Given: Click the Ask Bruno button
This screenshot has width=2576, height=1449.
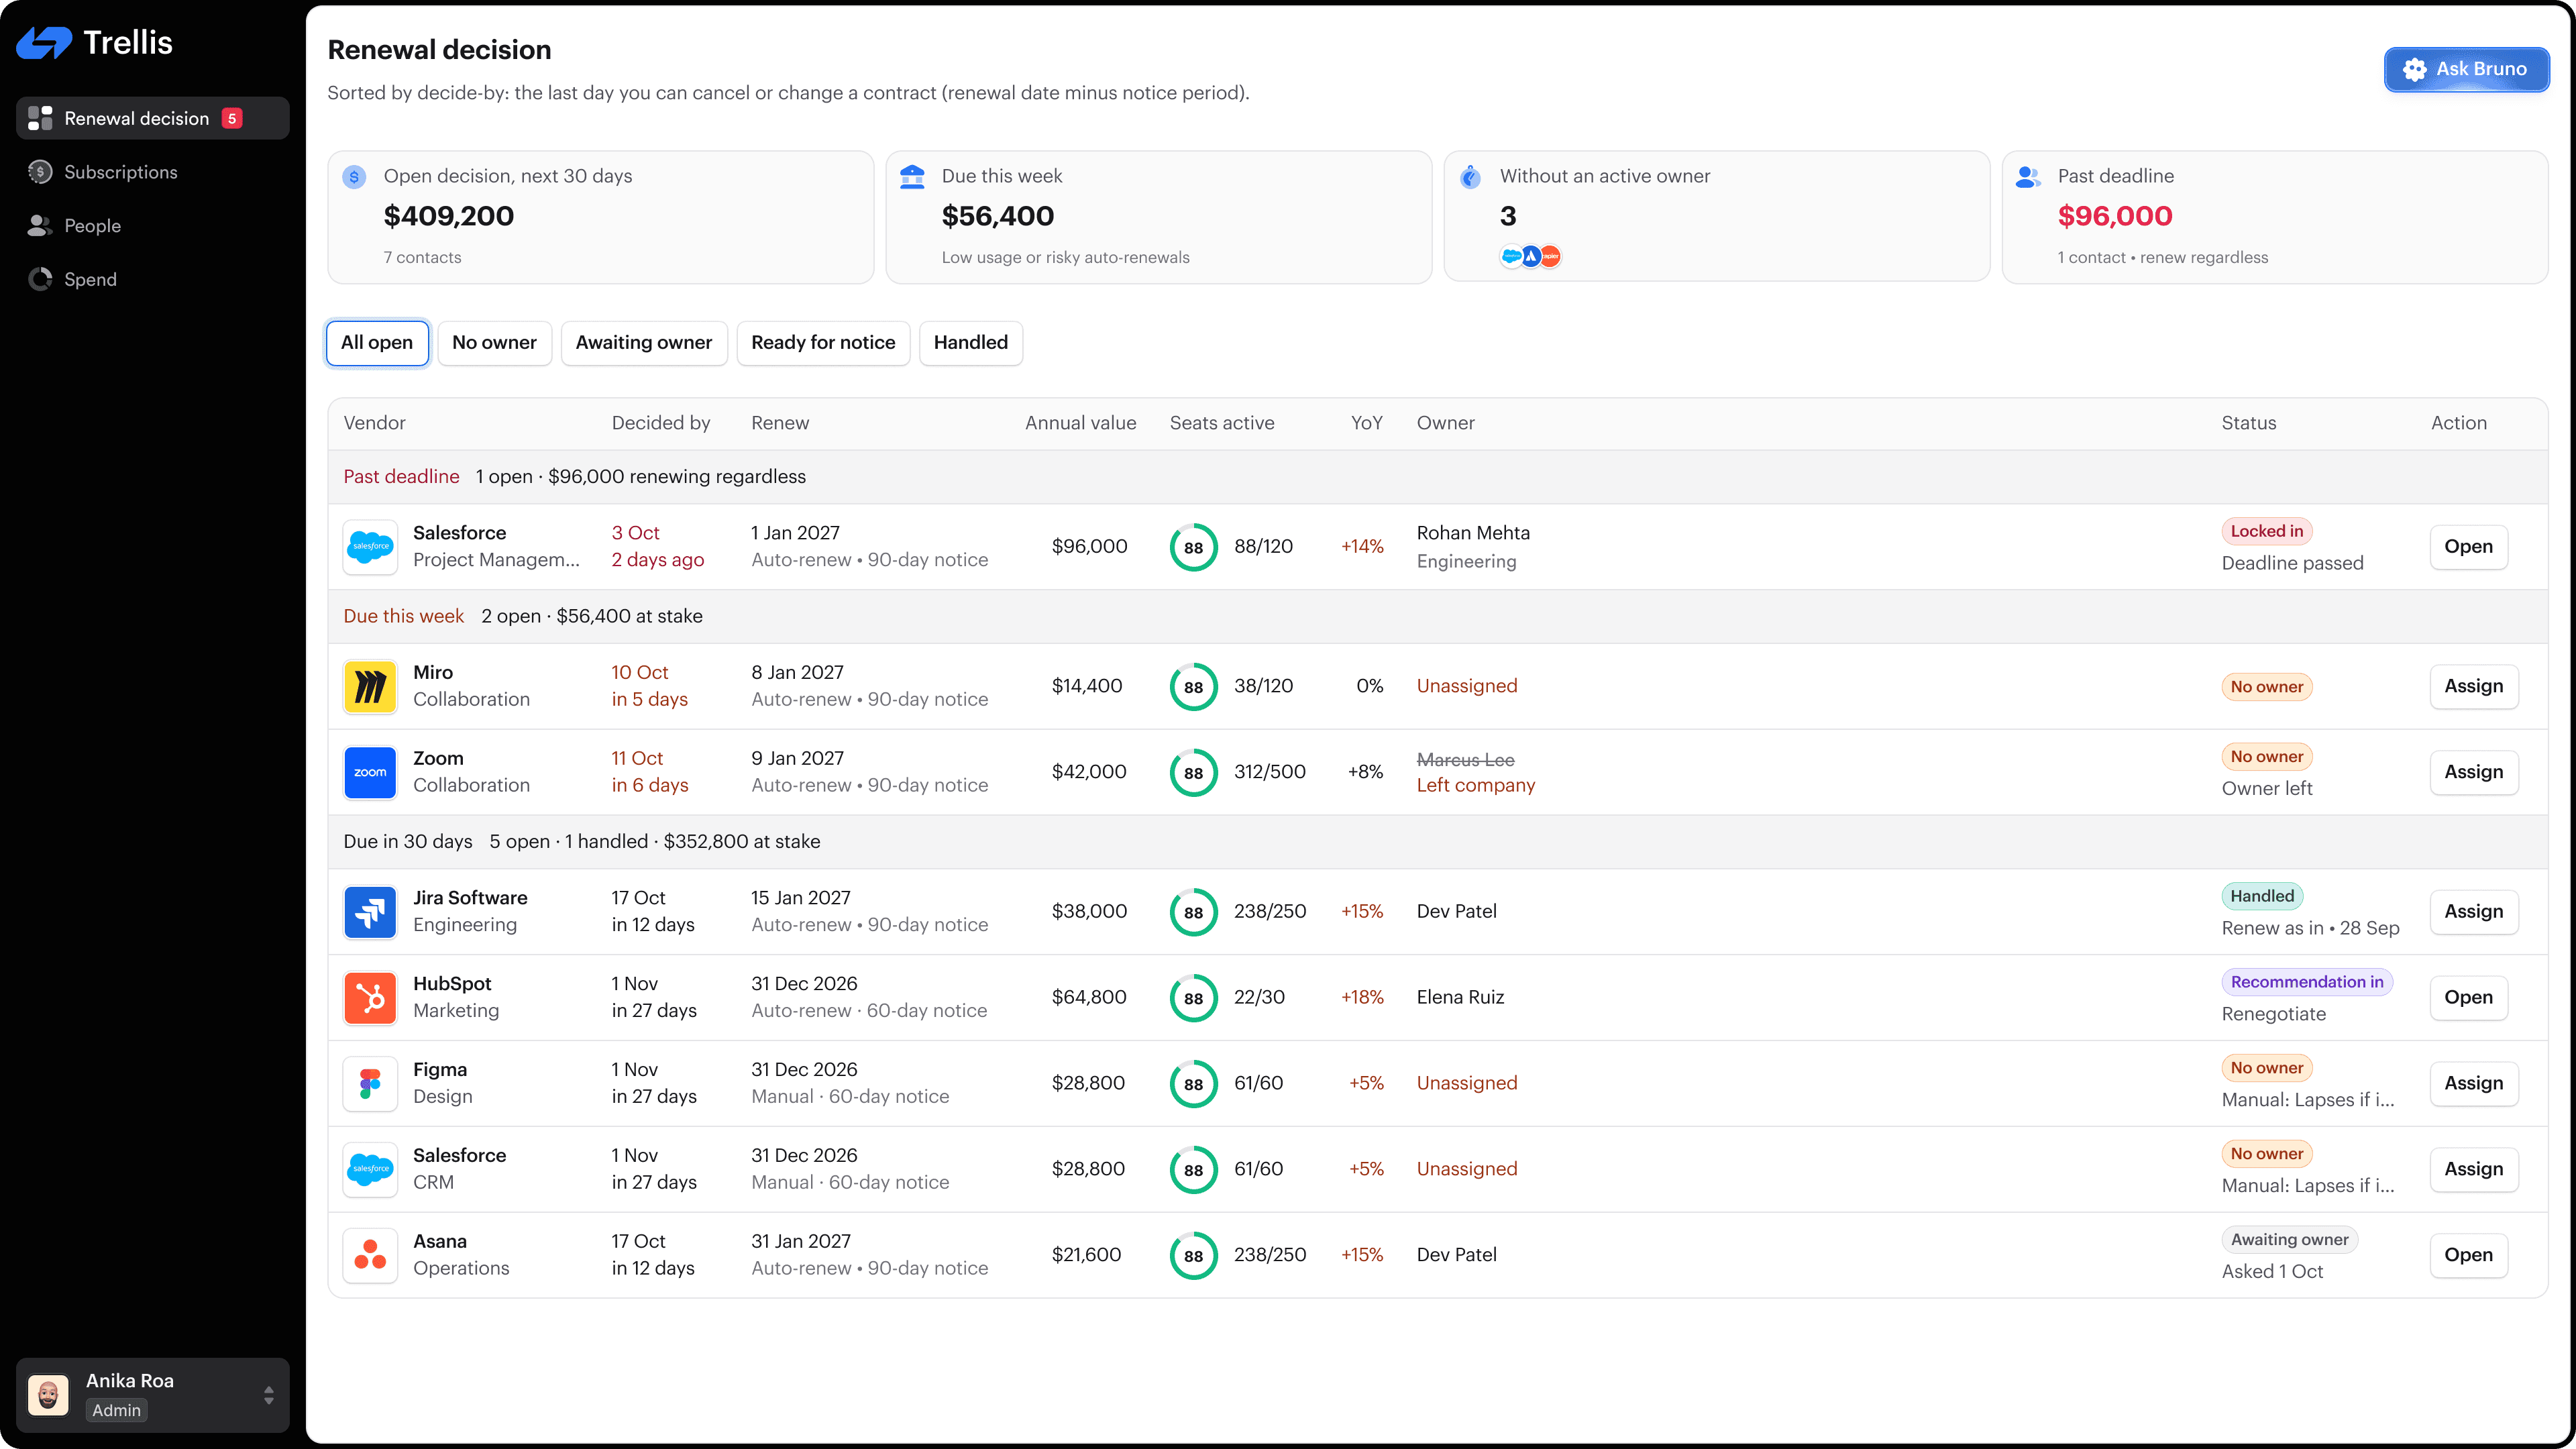Looking at the screenshot, I should click(x=2466, y=69).
